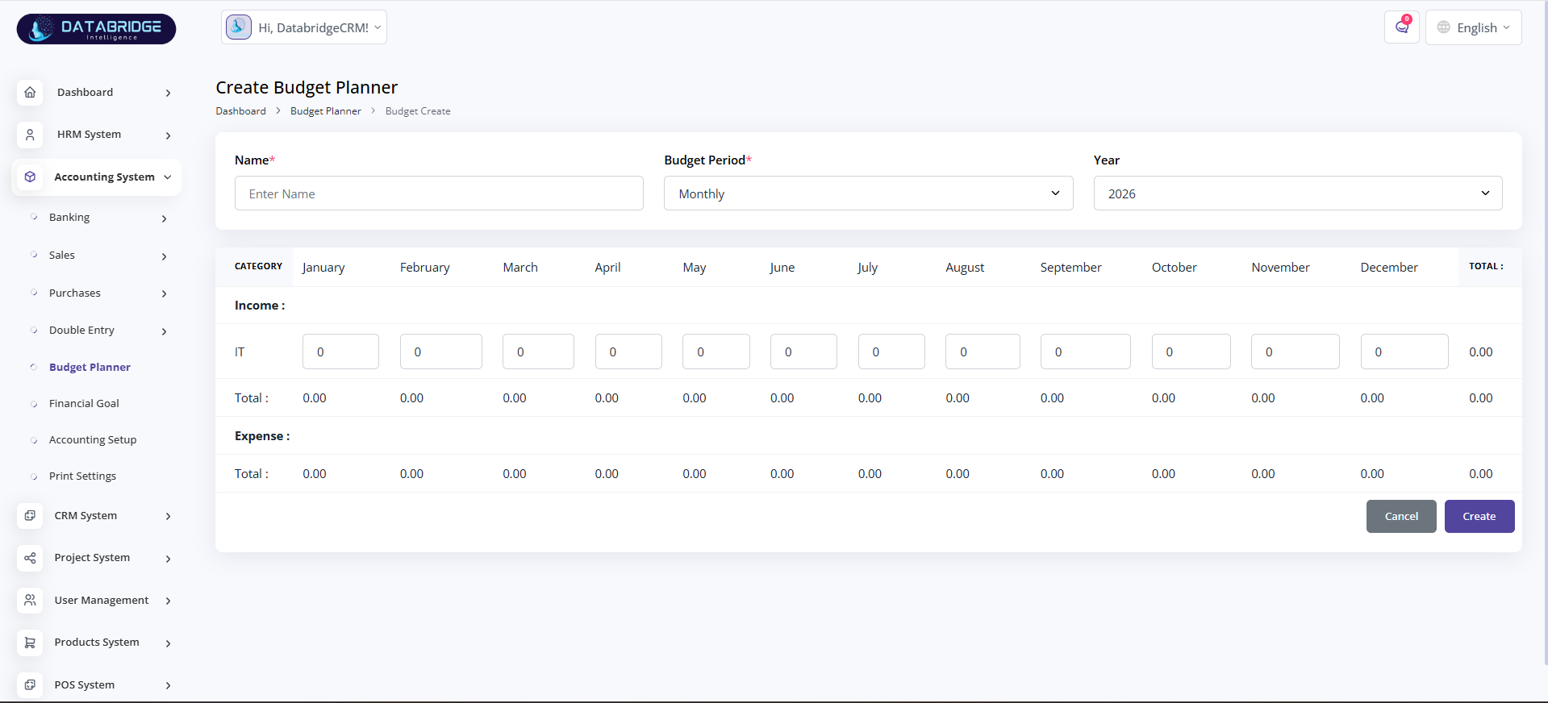Click the globe icon beside English
1548x703 pixels.
(x=1444, y=27)
